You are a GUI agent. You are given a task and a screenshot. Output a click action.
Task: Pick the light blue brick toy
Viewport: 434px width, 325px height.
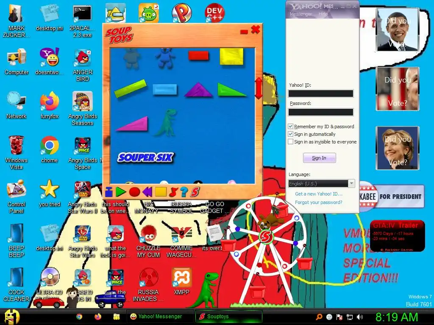click(165, 90)
